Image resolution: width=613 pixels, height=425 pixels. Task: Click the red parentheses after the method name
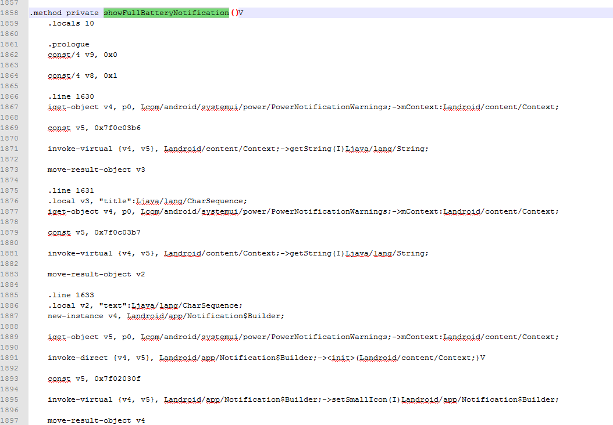234,13
